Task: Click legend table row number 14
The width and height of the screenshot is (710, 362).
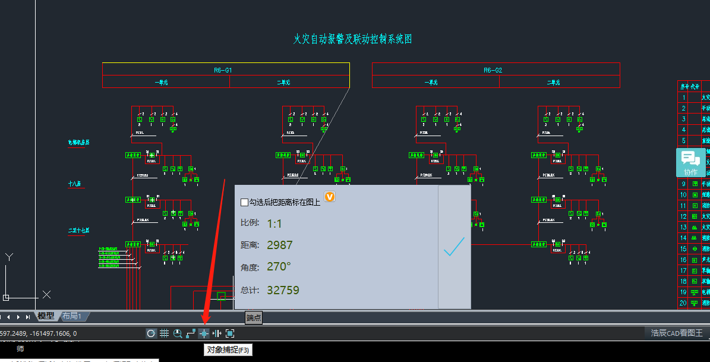Action: point(683,238)
